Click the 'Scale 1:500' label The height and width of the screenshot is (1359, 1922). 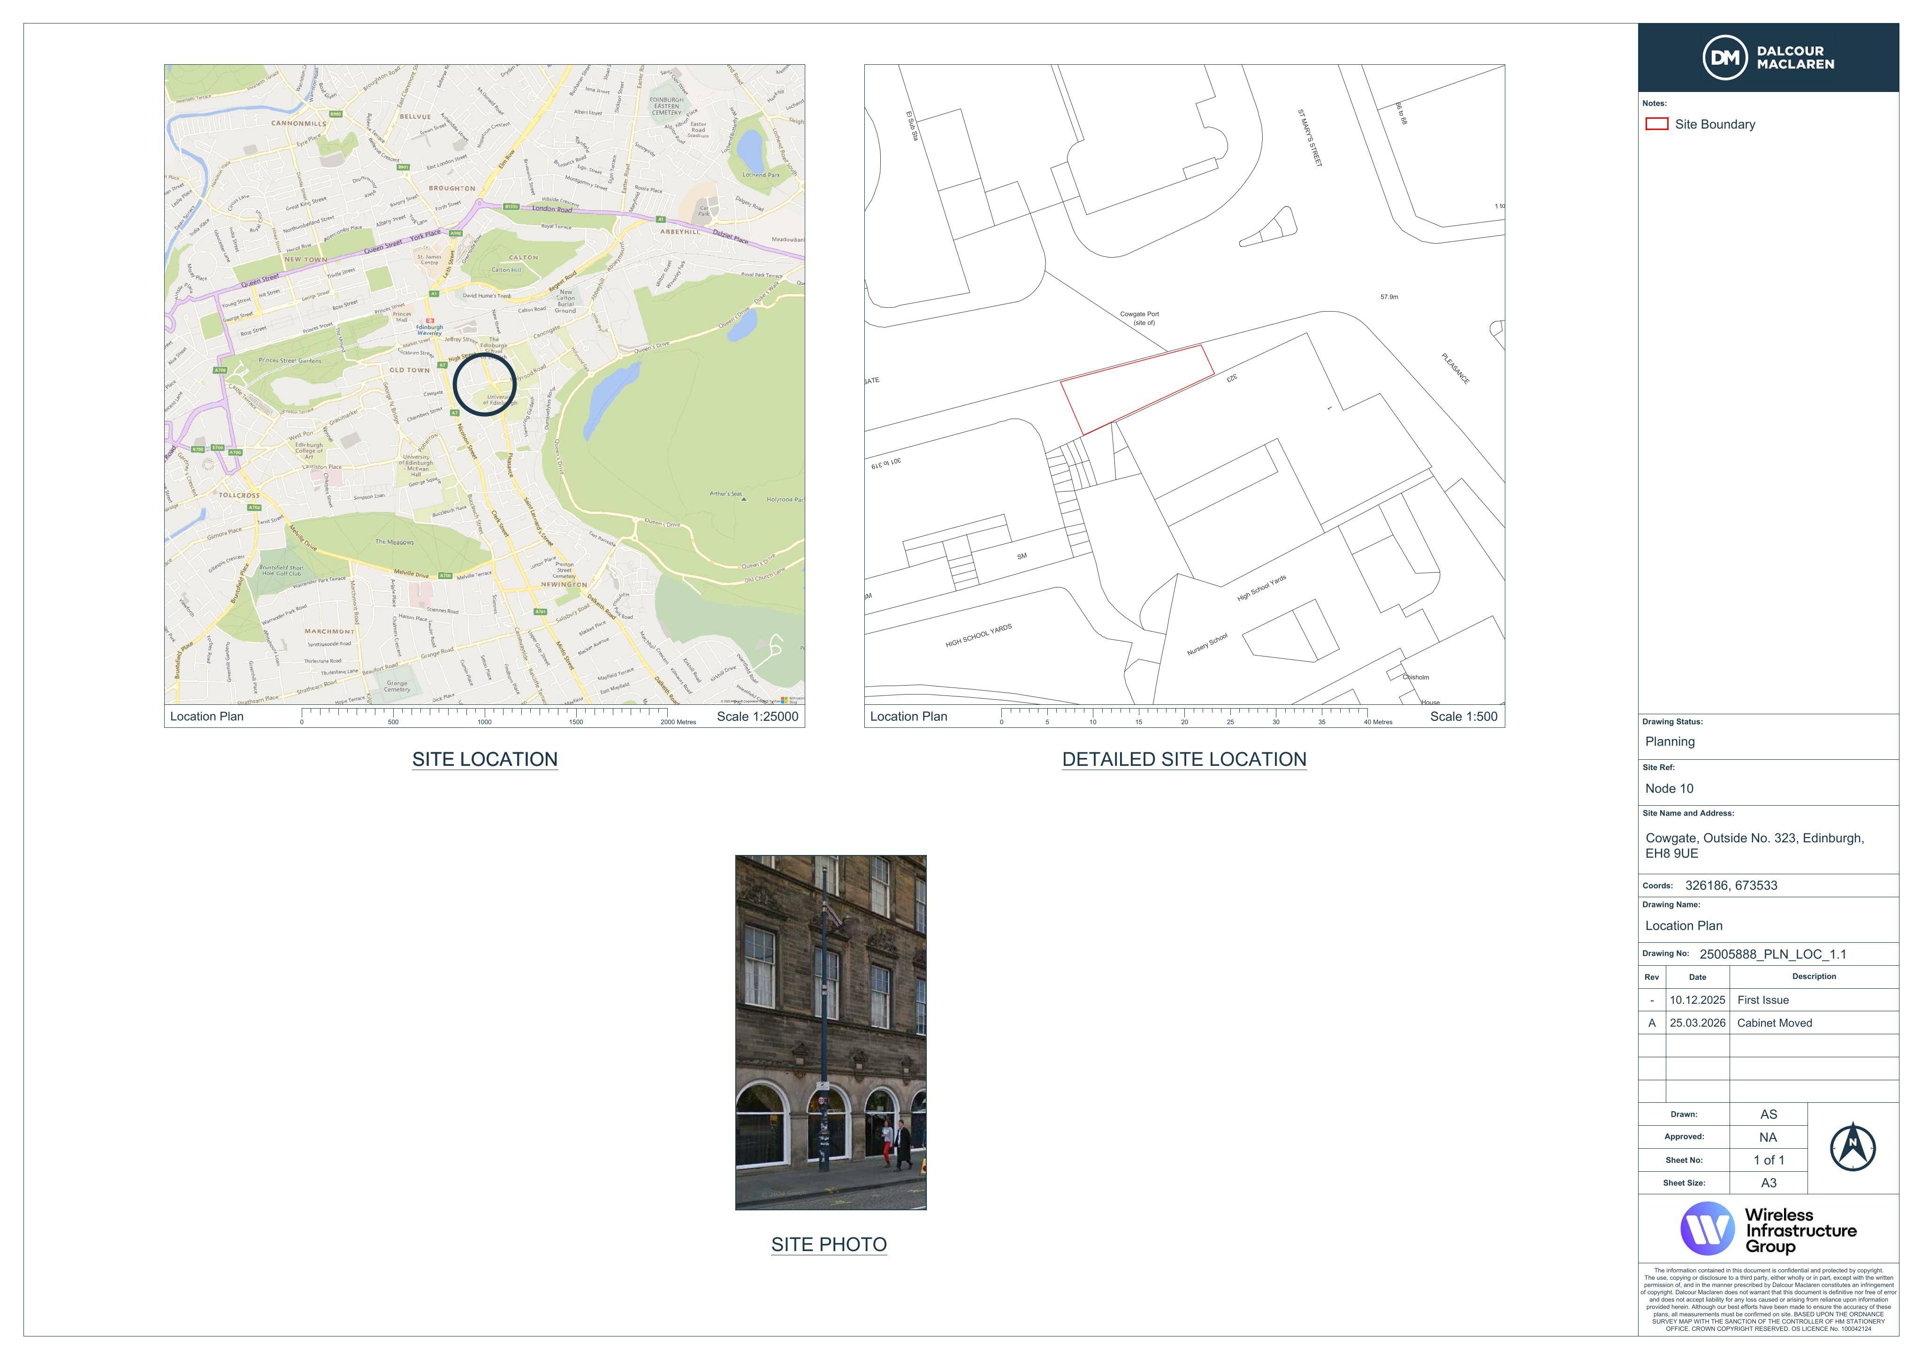tap(1463, 717)
